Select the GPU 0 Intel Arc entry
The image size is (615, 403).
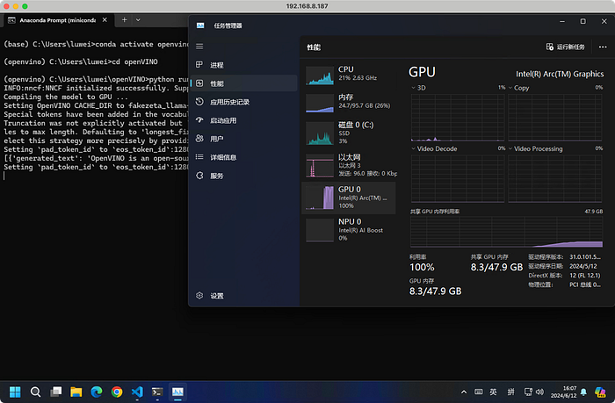[349, 198]
